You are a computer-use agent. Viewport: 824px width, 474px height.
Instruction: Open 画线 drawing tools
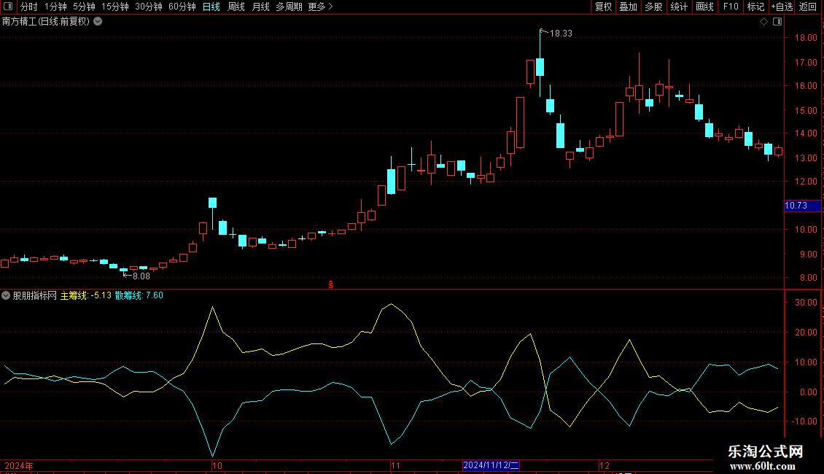coord(704,7)
